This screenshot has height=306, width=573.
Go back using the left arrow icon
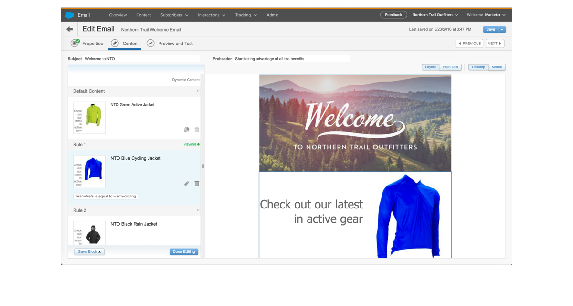click(x=70, y=29)
